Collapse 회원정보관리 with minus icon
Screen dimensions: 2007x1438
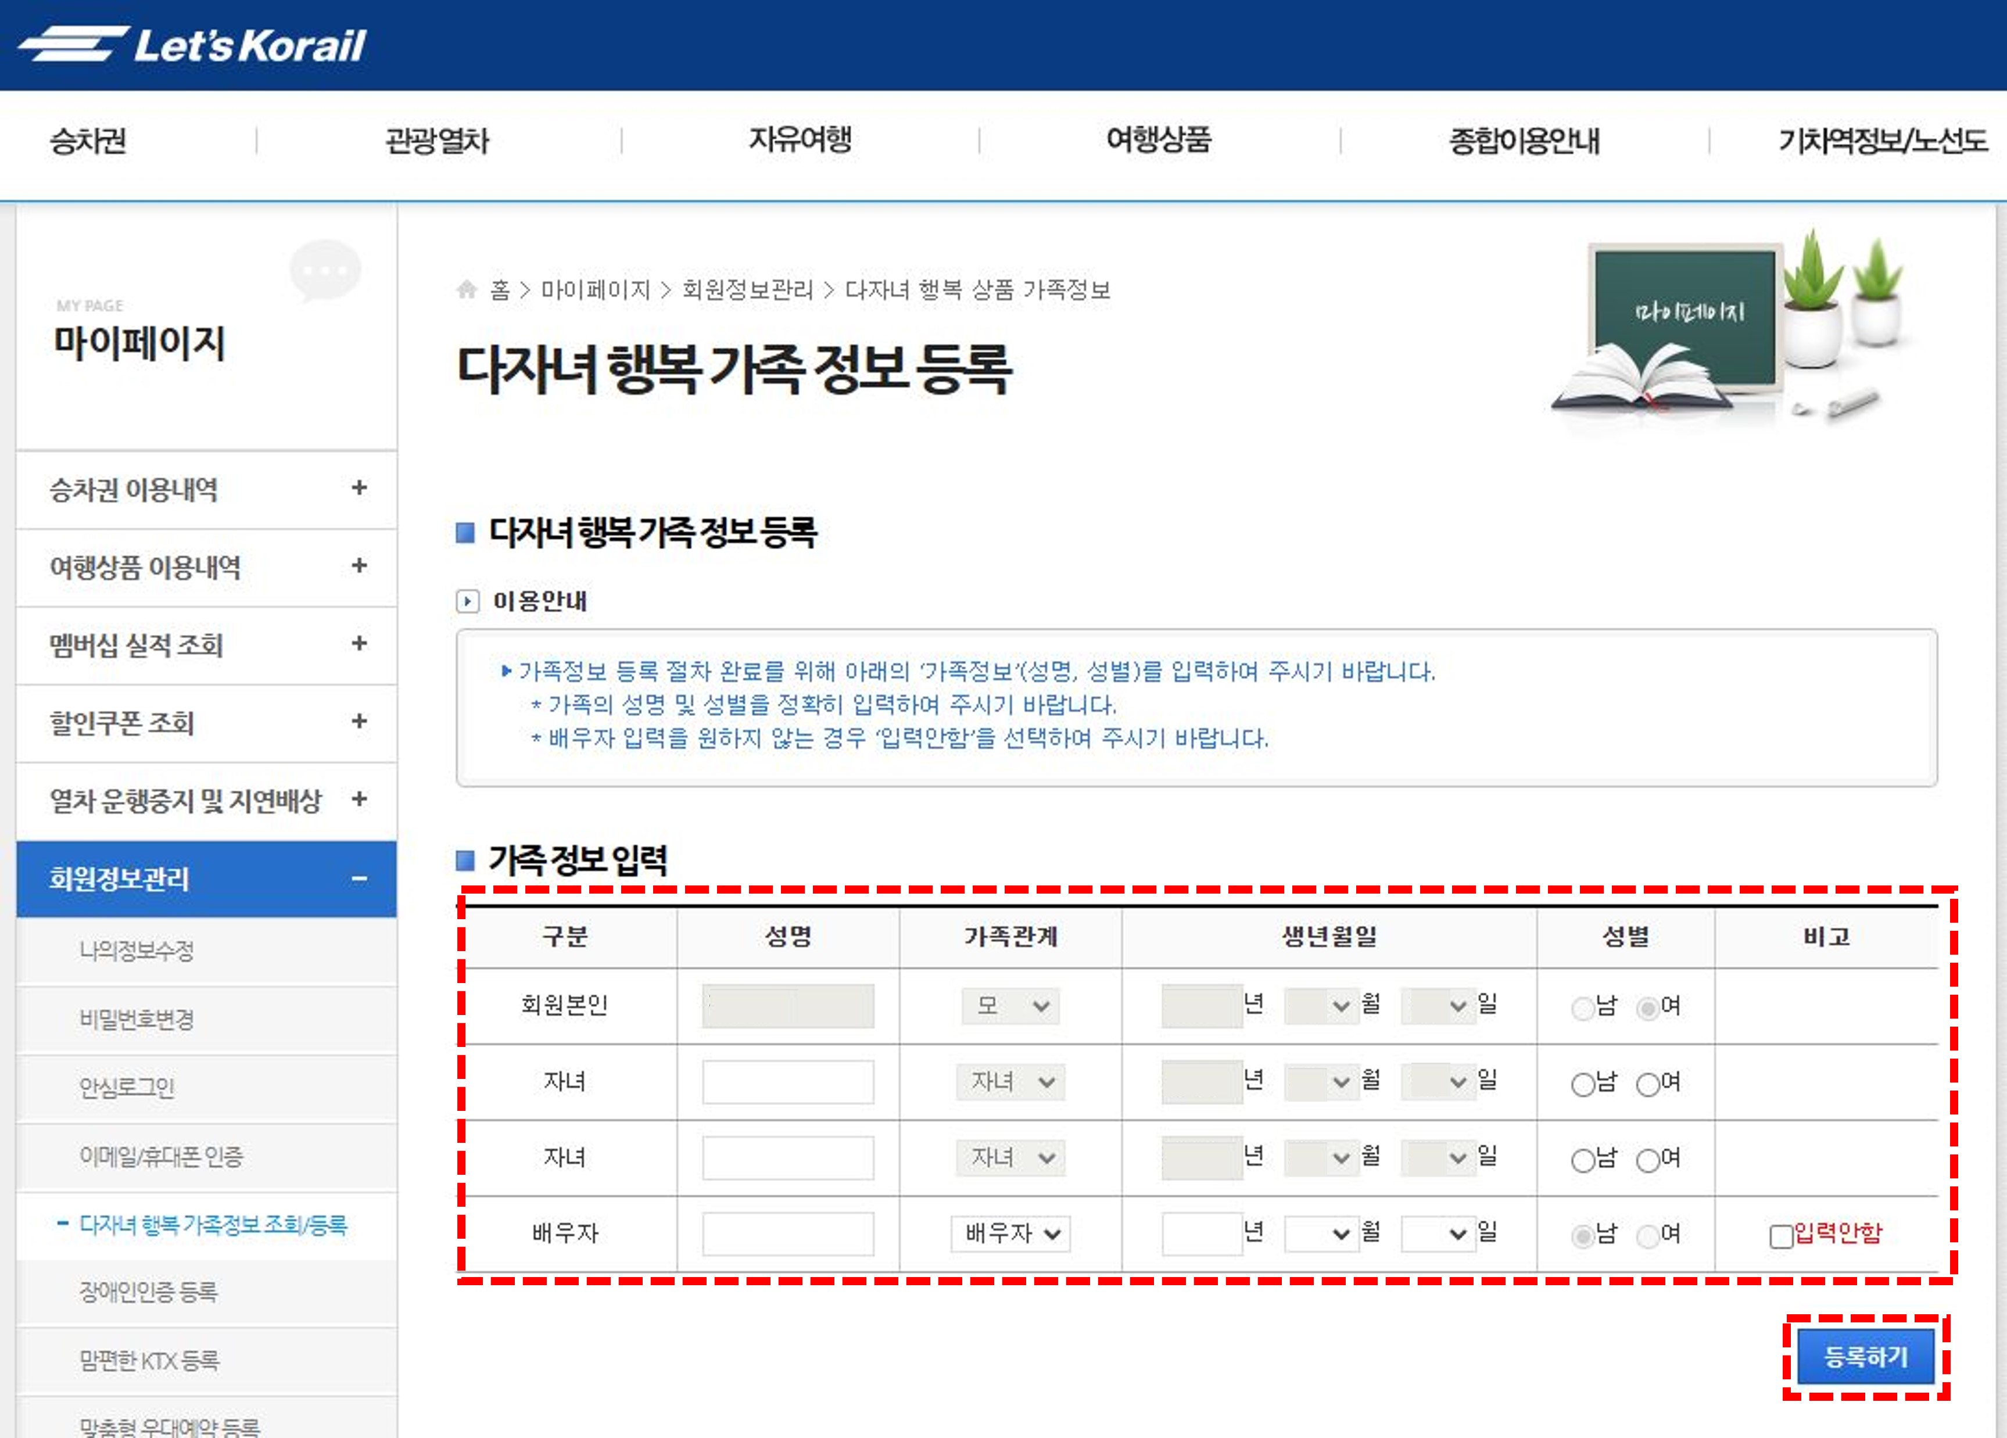[359, 878]
